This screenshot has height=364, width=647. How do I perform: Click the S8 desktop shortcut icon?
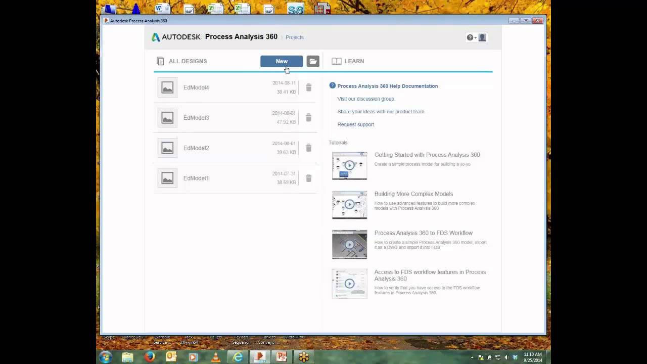point(295,9)
